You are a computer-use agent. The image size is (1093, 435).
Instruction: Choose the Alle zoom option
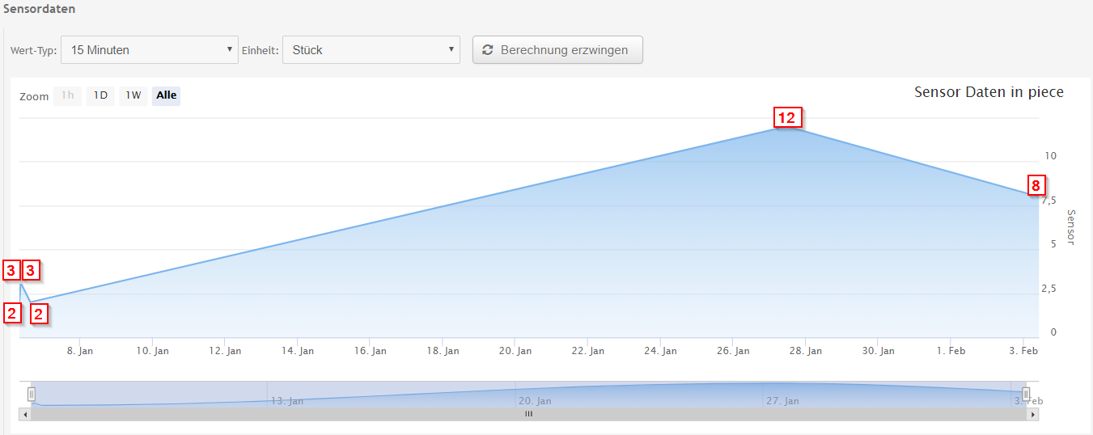166,95
